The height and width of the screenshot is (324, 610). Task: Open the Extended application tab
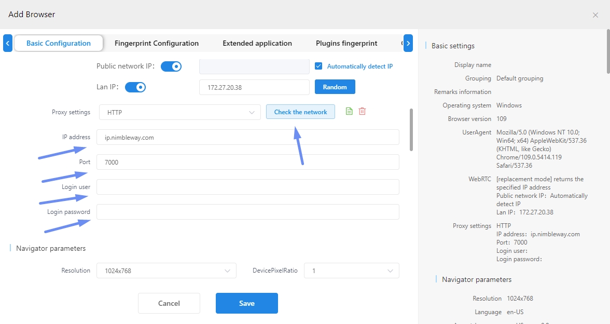click(257, 43)
